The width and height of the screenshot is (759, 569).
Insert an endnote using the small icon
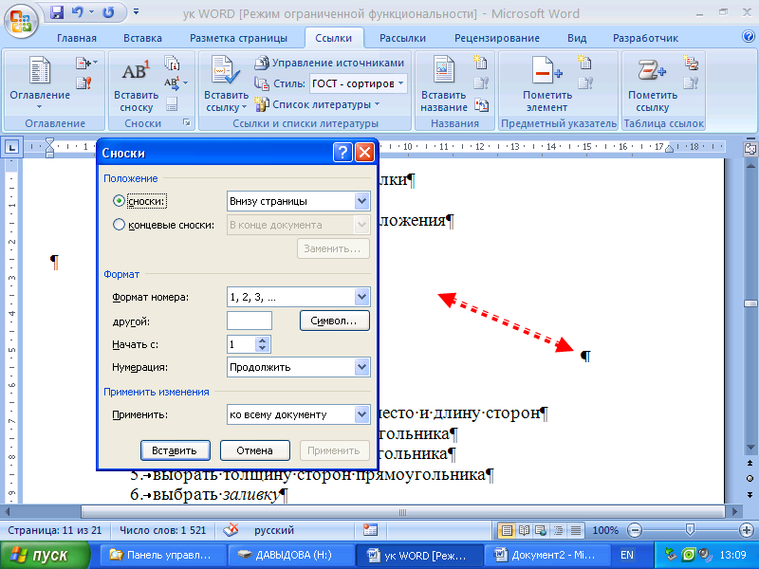pyautogui.click(x=172, y=63)
